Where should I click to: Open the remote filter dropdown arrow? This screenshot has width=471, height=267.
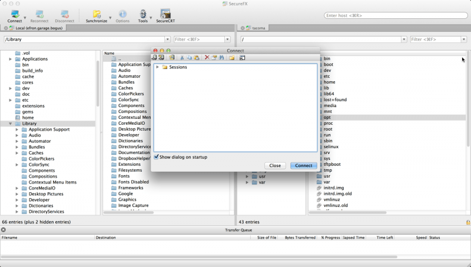pyautogui.click(x=463, y=39)
